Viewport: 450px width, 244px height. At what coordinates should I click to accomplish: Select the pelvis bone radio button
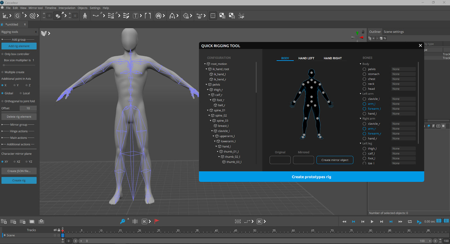point(364,69)
